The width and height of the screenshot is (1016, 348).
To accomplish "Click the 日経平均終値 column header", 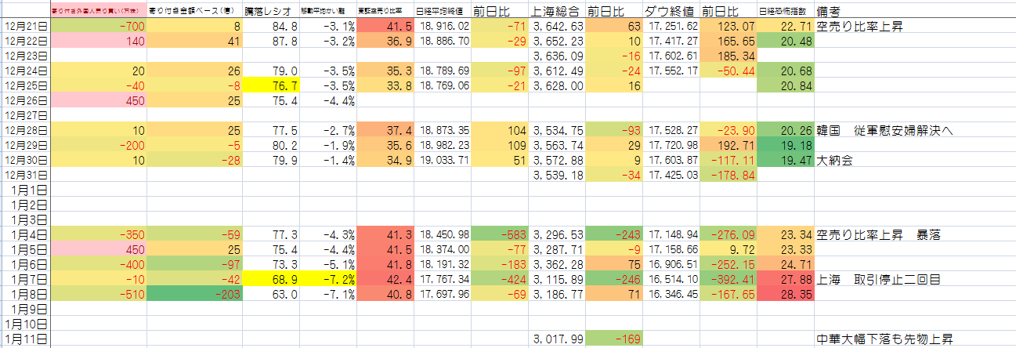I will coord(442,12).
